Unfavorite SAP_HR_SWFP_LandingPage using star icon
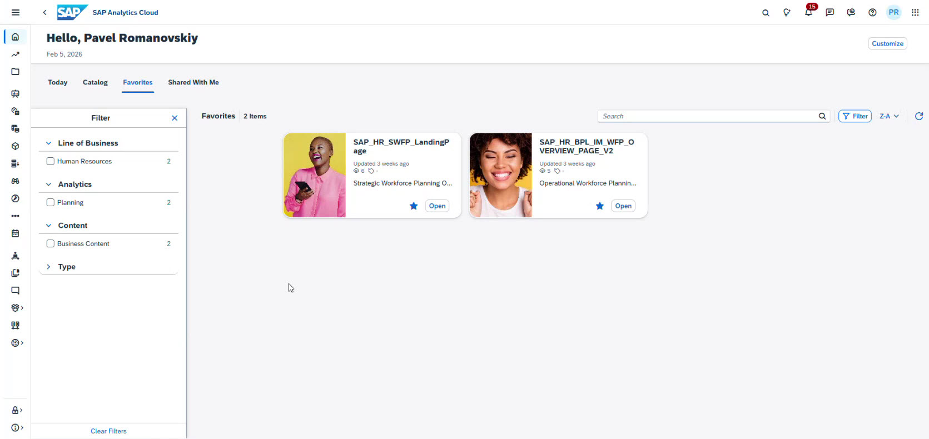 click(x=414, y=206)
